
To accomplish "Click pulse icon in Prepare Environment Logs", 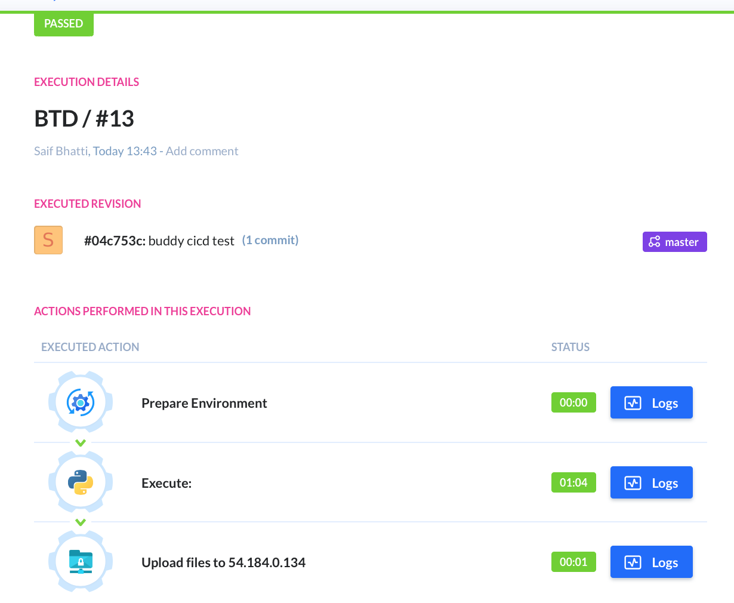I will pyautogui.click(x=633, y=403).
